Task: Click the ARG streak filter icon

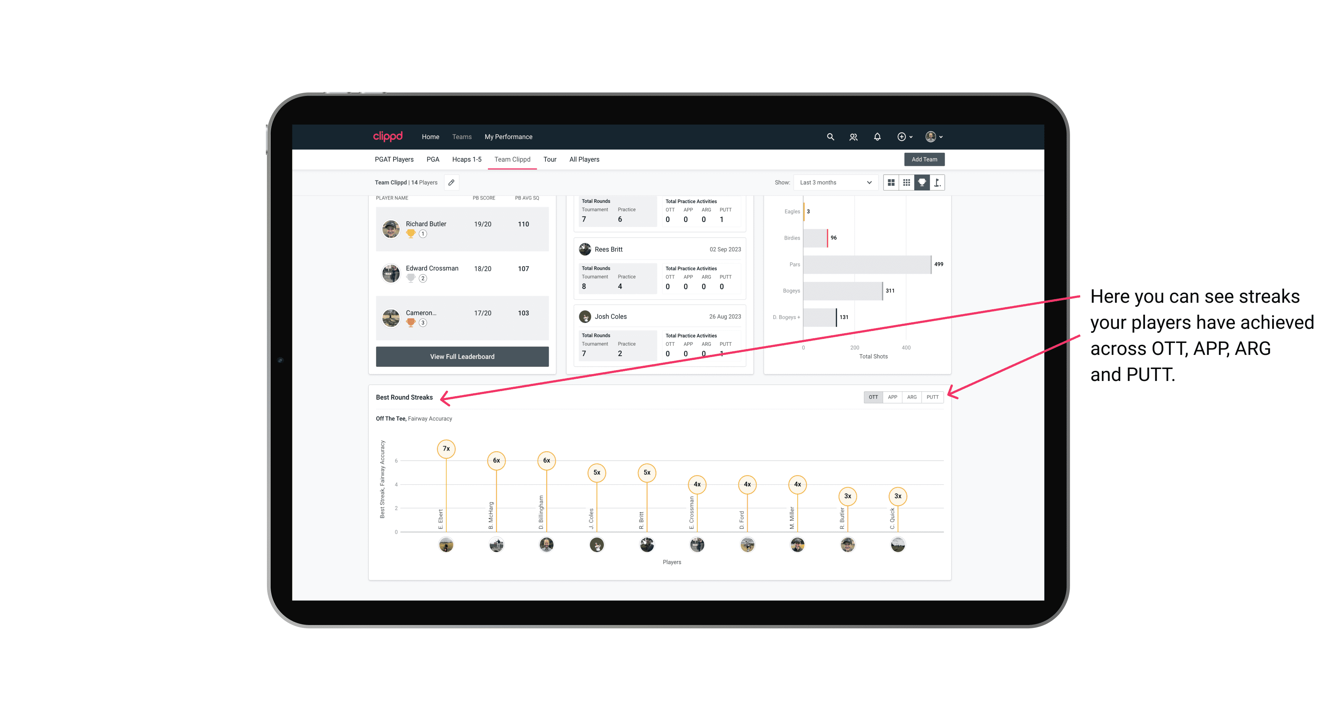Action: pyautogui.click(x=912, y=397)
